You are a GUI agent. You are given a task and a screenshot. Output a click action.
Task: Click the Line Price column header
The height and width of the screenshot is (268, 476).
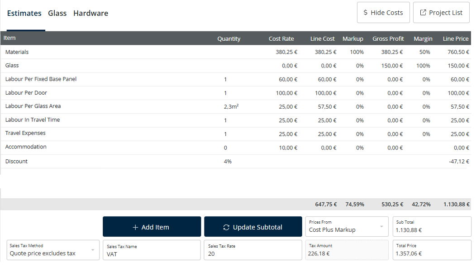click(x=455, y=38)
